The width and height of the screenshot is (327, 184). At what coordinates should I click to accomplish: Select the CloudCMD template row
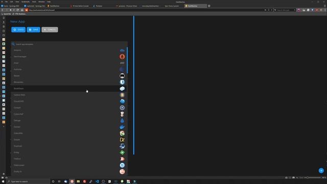coord(68,101)
